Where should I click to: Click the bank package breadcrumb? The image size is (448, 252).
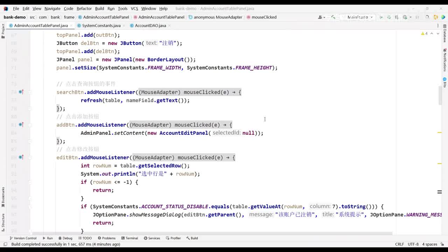(x=55, y=17)
